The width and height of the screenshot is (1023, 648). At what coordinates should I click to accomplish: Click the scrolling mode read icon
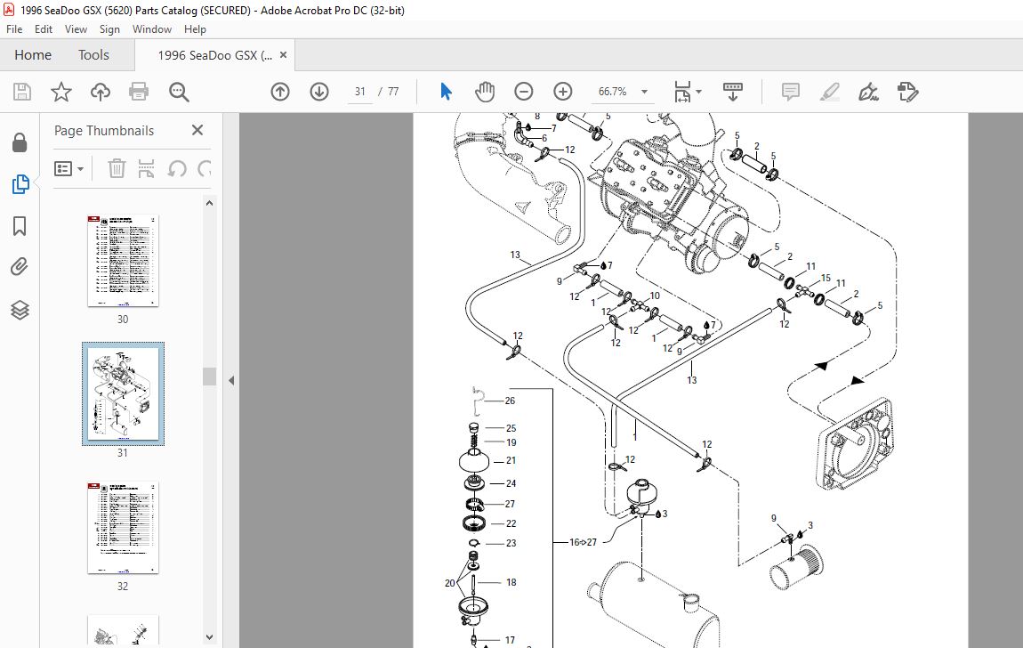click(733, 92)
